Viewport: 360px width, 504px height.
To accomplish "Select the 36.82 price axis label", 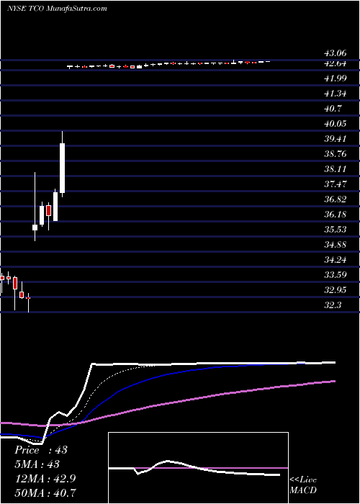I will [336, 199].
